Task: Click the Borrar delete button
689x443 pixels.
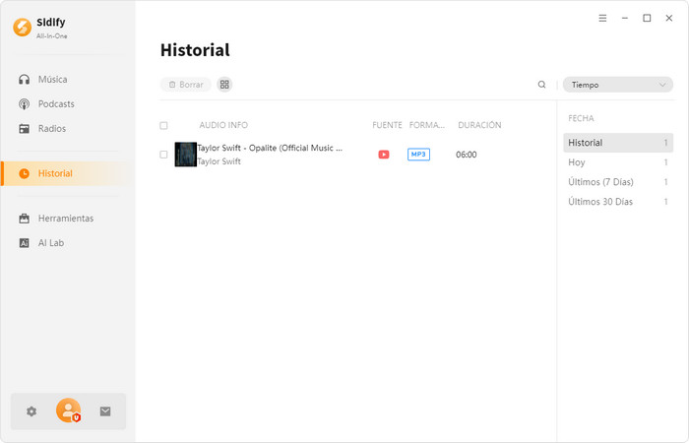Action: (x=186, y=85)
